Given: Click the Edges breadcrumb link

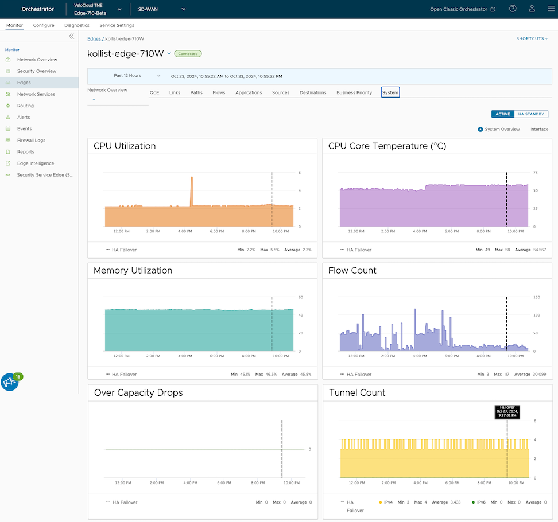Looking at the screenshot, I should pyautogui.click(x=94, y=38).
